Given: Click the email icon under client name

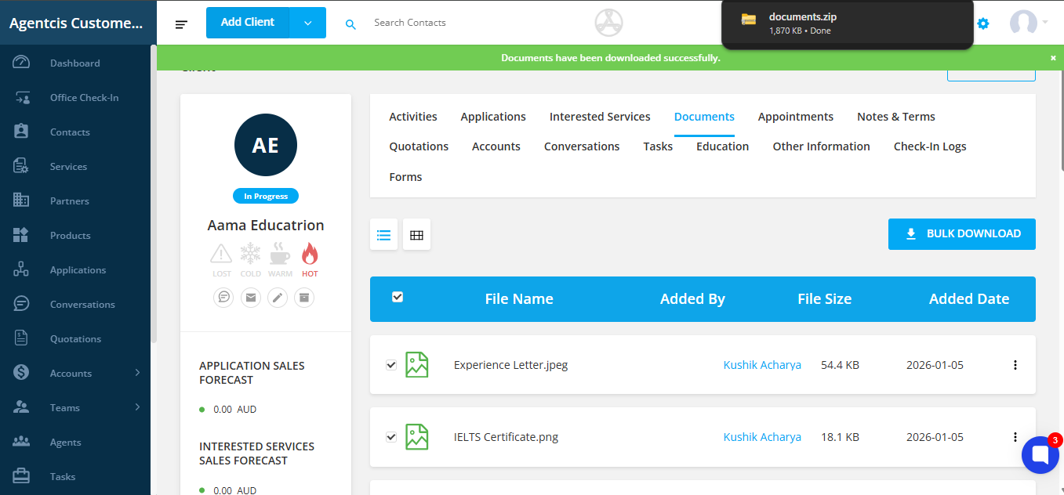Looking at the screenshot, I should [250, 298].
